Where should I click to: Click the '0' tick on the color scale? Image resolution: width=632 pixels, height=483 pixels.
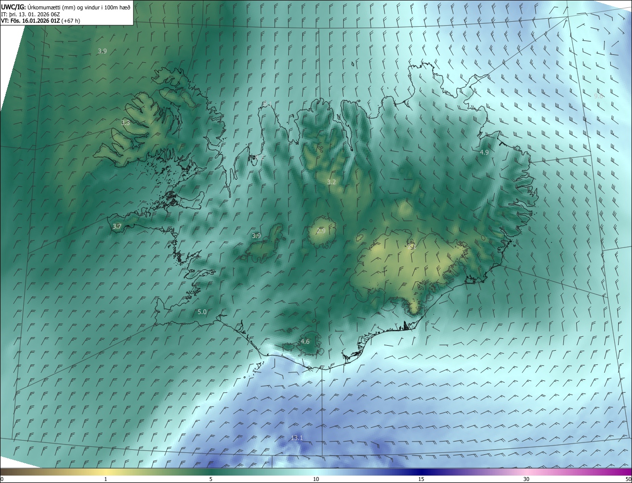2,480
